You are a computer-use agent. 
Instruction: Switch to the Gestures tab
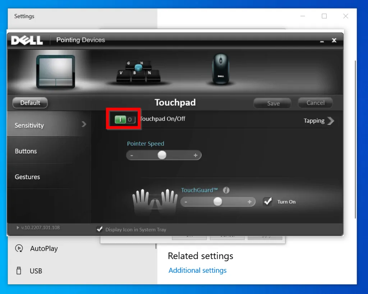27,177
